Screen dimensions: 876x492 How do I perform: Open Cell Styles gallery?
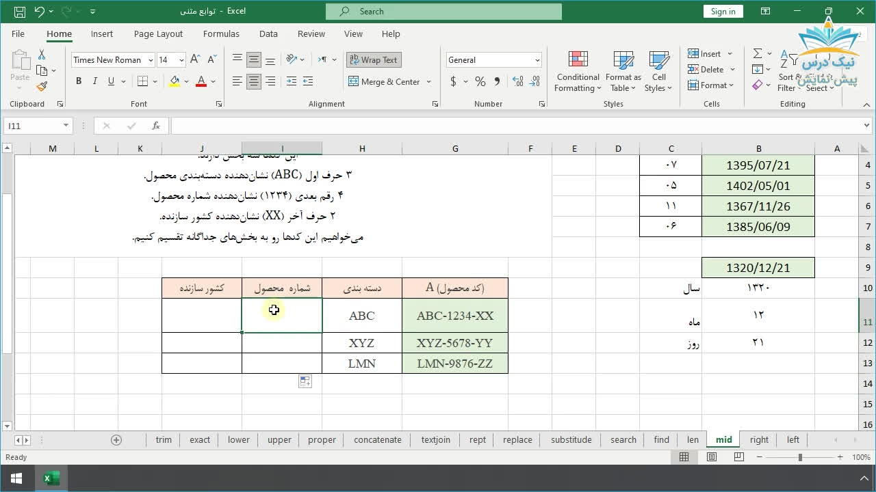click(659, 71)
